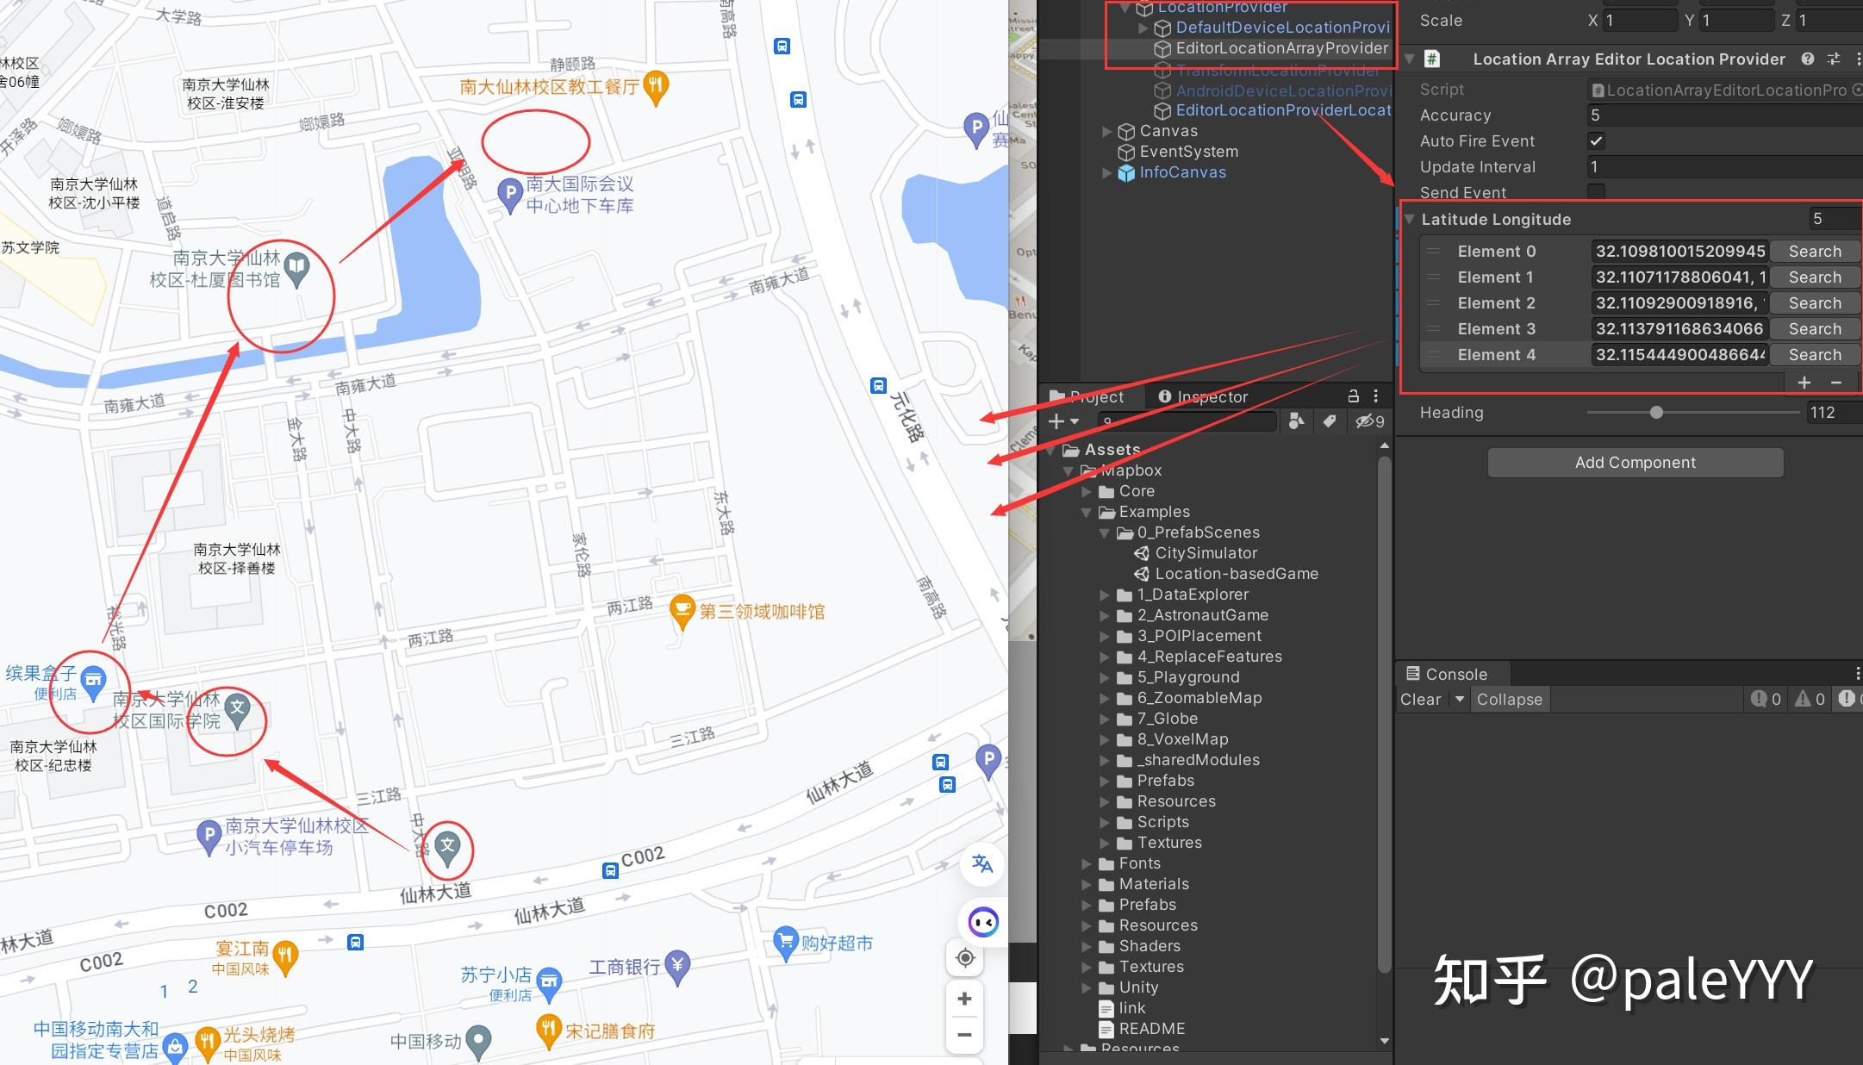The width and height of the screenshot is (1863, 1065).
Task: Click Search button for Element 2
Action: click(1815, 303)
